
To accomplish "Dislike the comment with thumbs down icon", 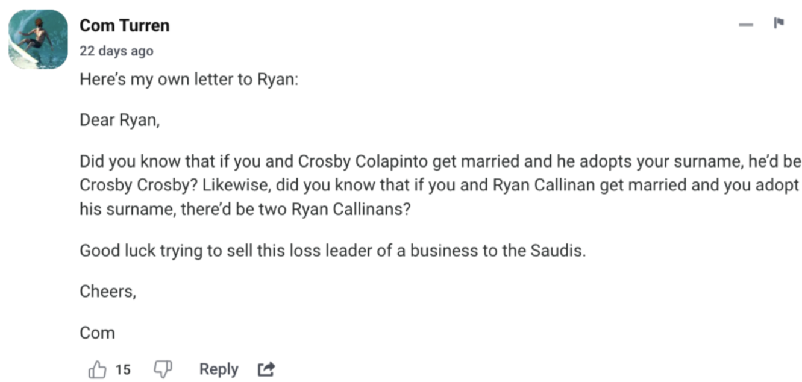I will tap(163, 369).
